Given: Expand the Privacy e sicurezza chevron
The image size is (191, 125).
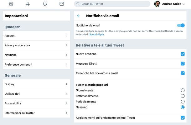Looking at the screenshot, I should click(x=66, y=45).
